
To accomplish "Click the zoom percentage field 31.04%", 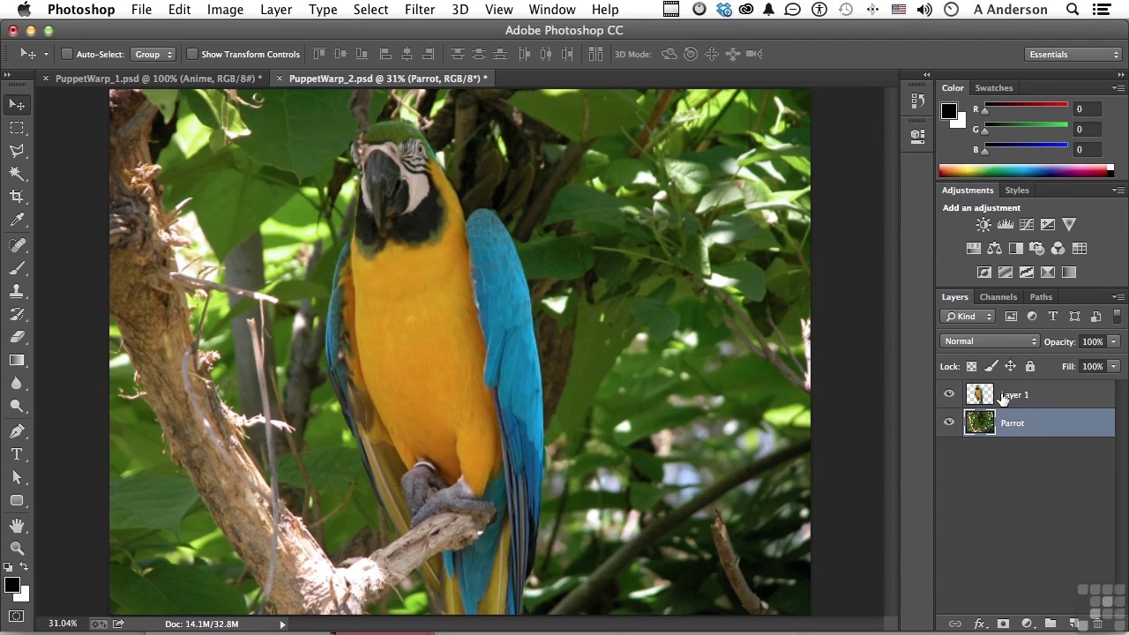I will (62, 624).
